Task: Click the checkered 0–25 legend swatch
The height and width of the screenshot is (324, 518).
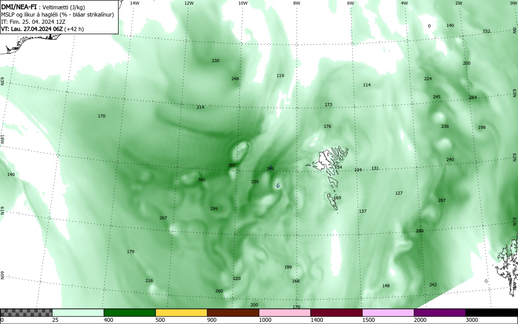Action: [26, 313]
